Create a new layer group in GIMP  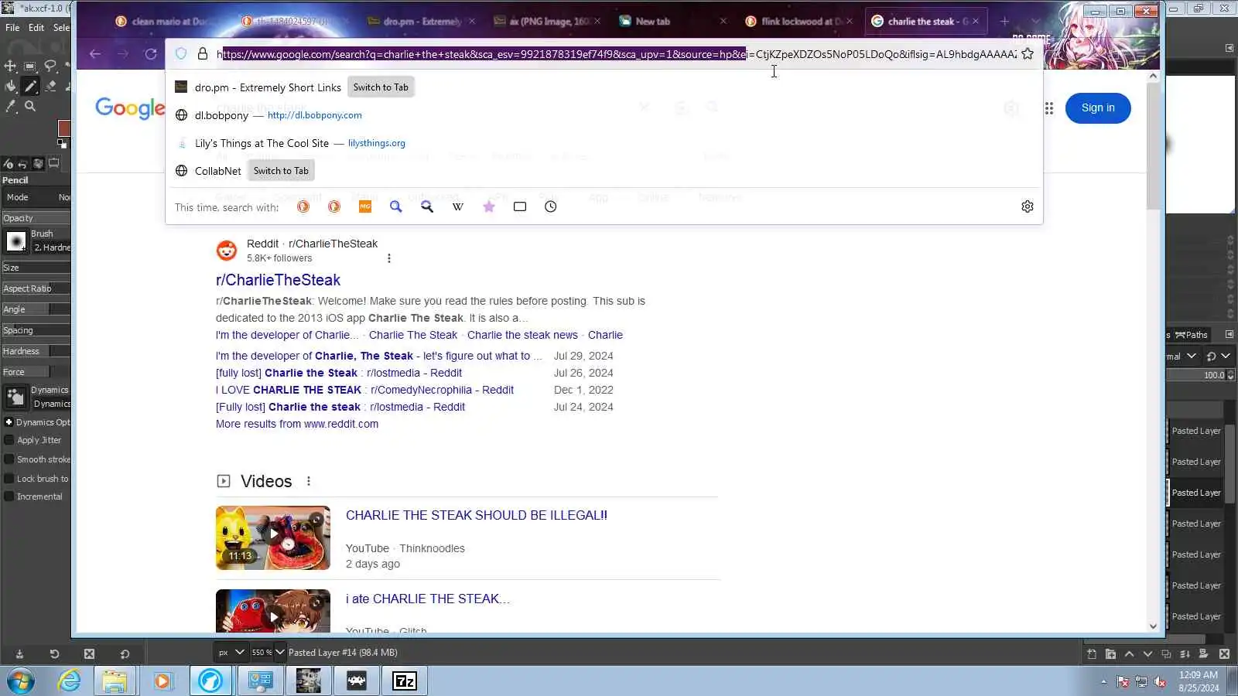click(1110, 654)
